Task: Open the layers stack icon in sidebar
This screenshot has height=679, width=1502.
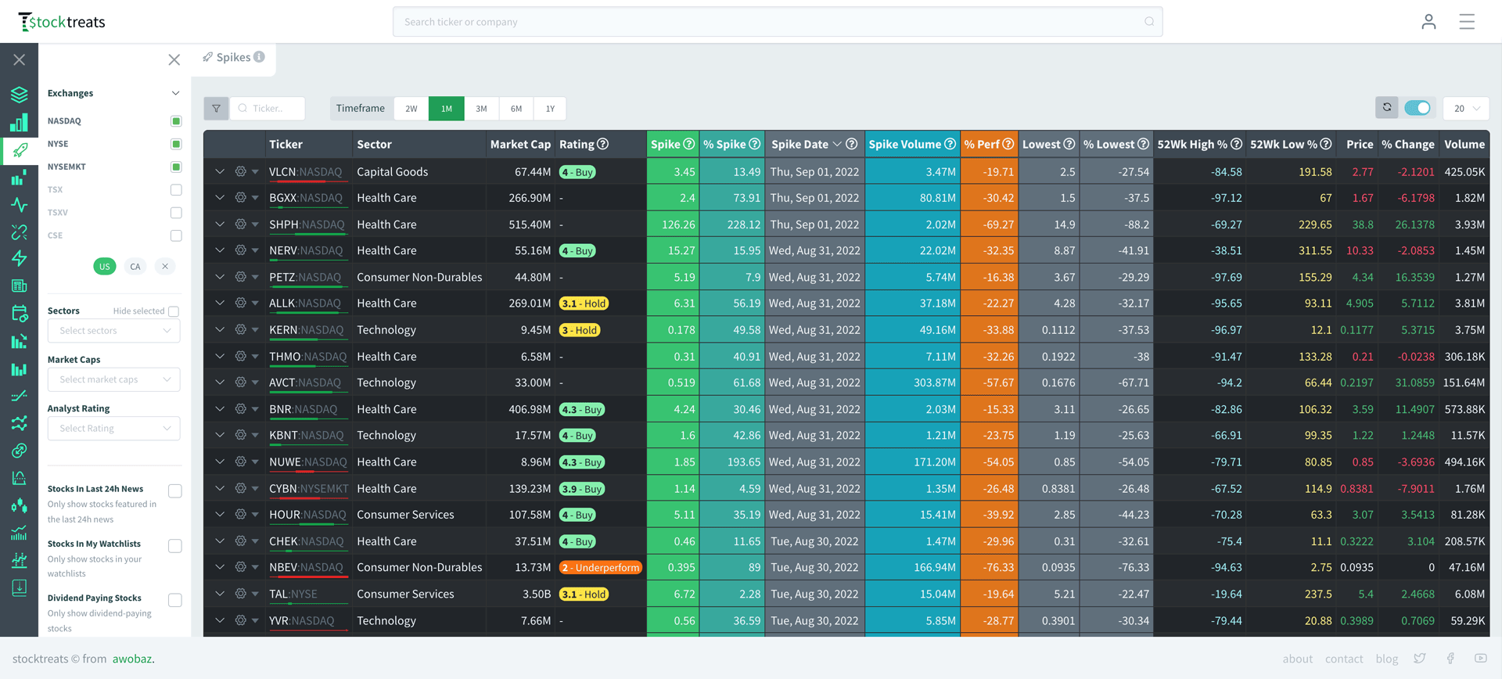Action: tap(20, 95)
